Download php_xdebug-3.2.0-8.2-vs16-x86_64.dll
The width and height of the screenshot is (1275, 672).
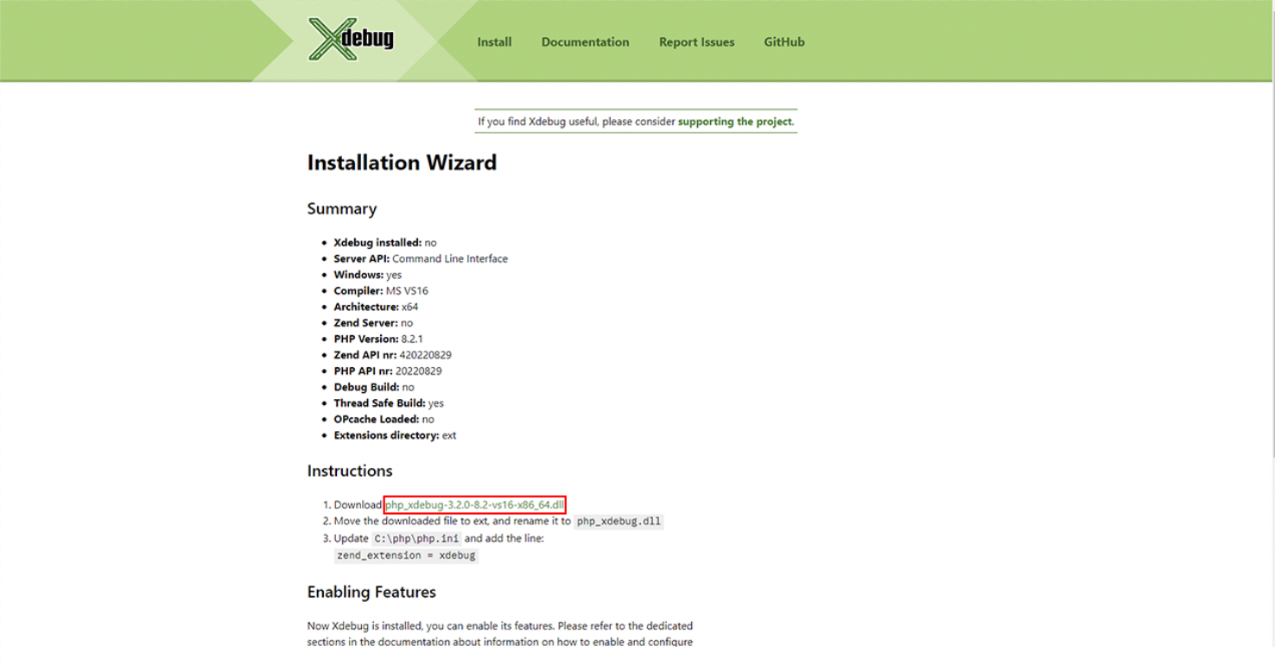click(474, 504)
